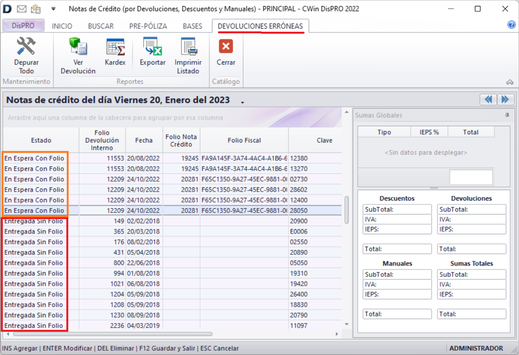Viewport: 519px width, 355px height.
Task: Export the list with Exportar icon
Action: coord(152,46)
